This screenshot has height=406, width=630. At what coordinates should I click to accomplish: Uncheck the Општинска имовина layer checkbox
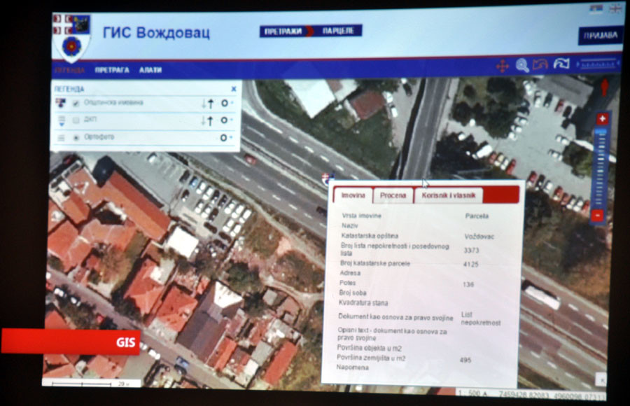pos(76,104)
